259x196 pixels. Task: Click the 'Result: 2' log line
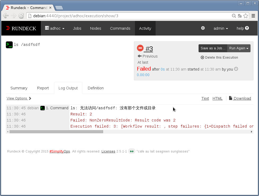point(81,114)
